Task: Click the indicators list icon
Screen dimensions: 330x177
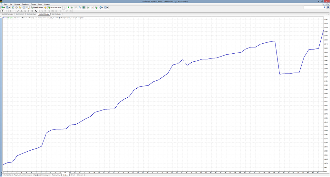Action: (x=96, y=8)
